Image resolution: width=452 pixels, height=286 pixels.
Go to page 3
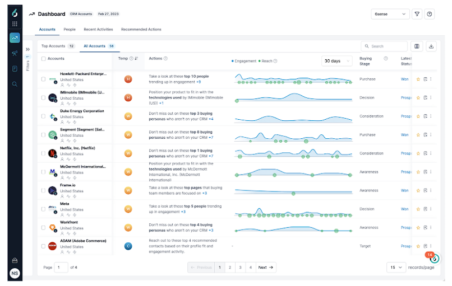coord(240,268)
